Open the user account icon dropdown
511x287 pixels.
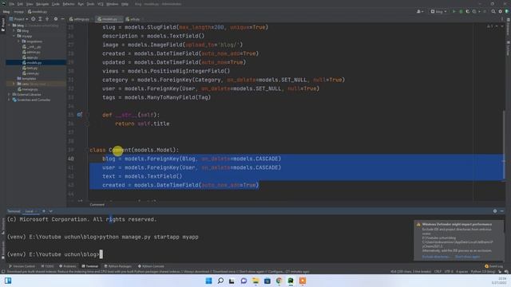420,11
